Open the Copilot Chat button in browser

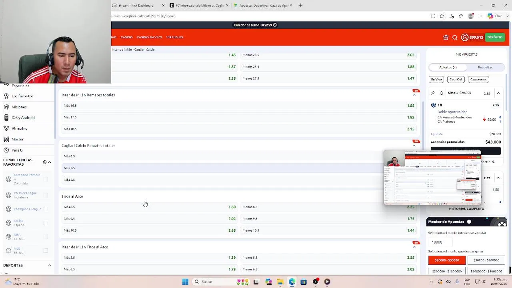495,16
